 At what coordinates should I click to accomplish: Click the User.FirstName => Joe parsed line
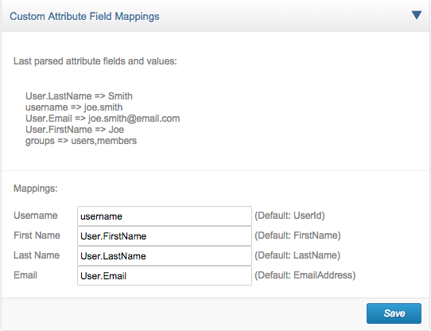tap(75, 130)
